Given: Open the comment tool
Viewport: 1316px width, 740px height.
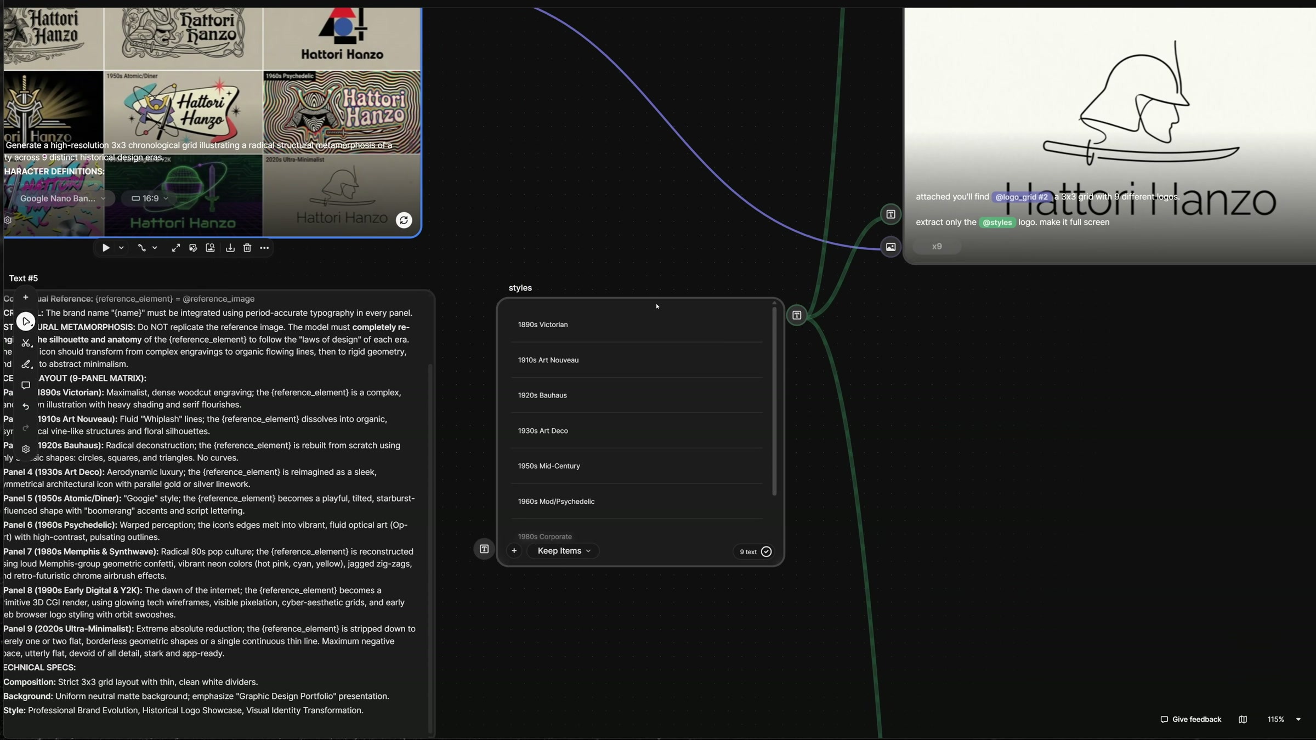Looking at the screenshot, I should click(26, 385).
